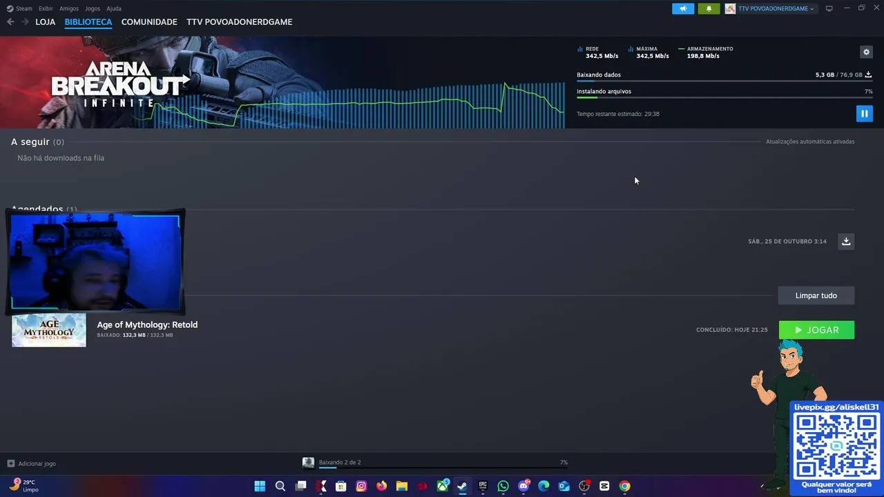
Task: Switch to the BIBLIOTECA tab
Action: (88, 22)
